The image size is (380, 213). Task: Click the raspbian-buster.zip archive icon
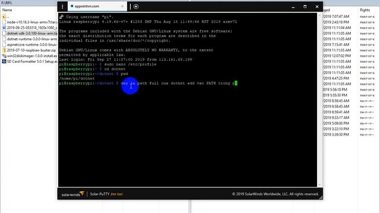pyautogui.click(x=4, y=50)
